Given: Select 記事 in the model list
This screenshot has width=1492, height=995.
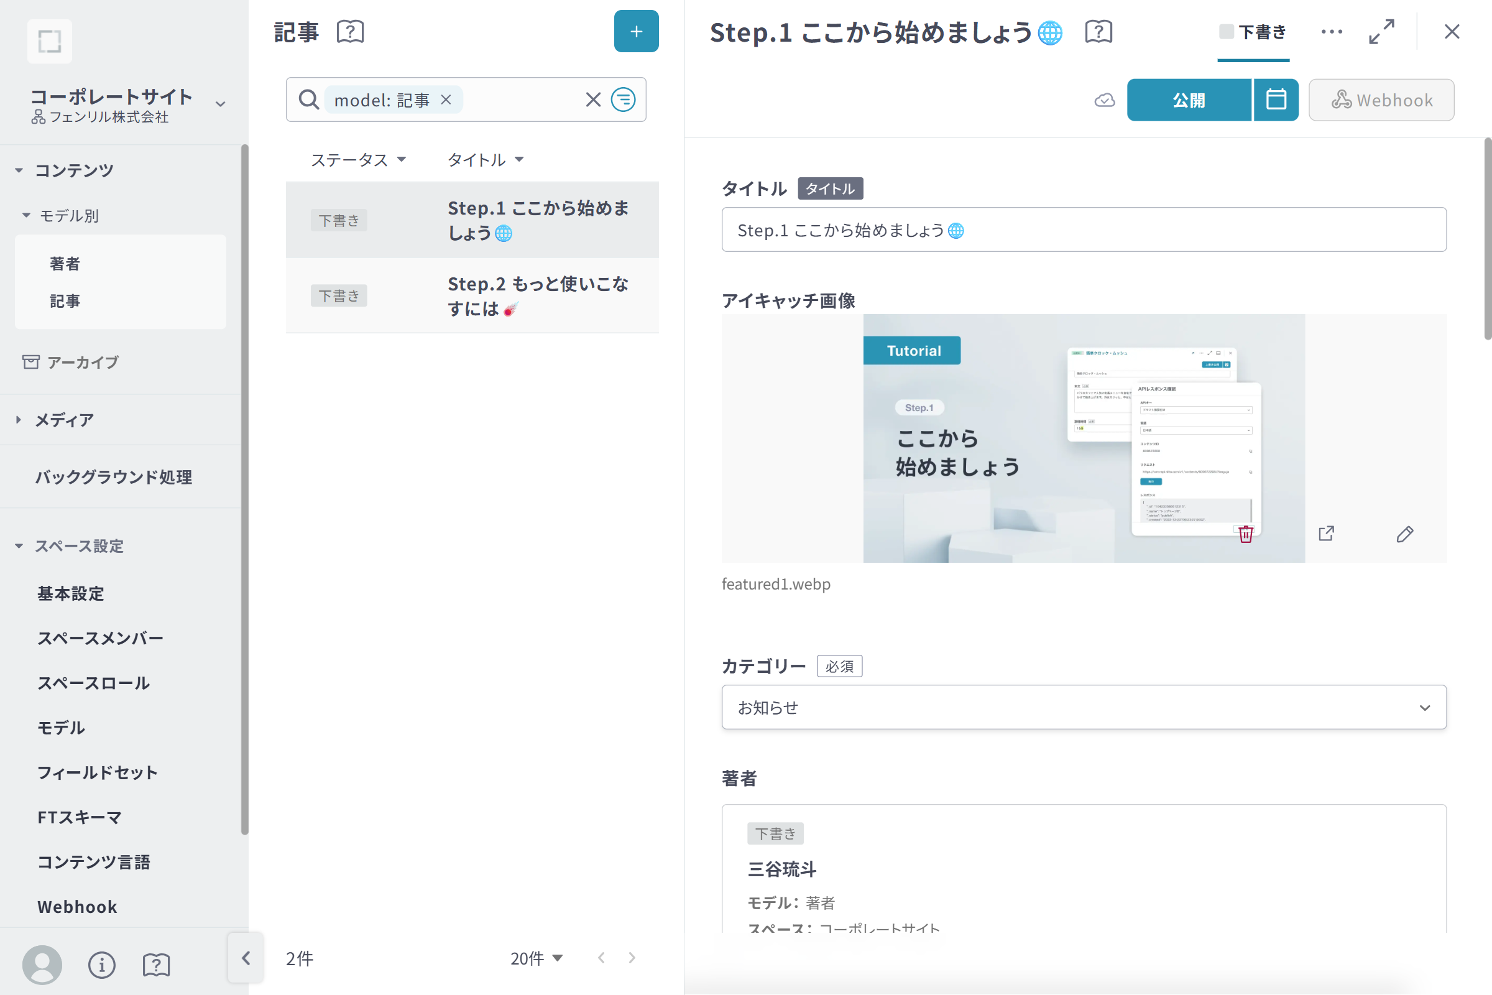Looking at the screenshot, I should coord(65,301).
